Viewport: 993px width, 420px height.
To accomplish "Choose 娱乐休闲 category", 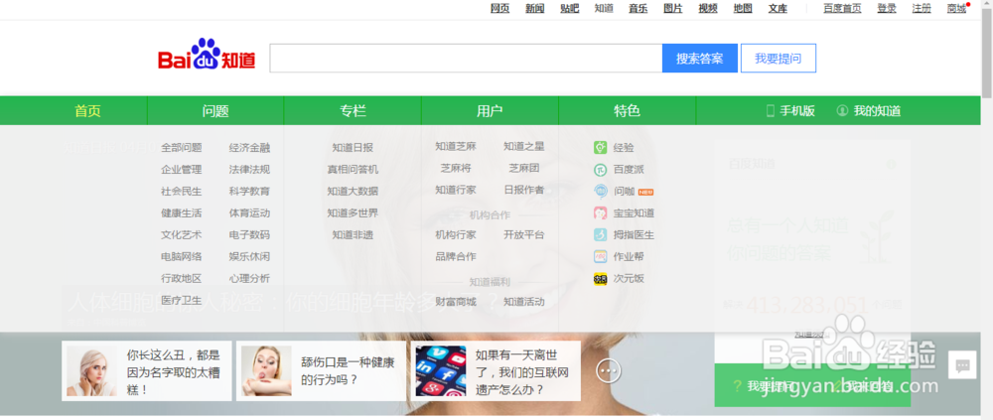I will tap(249, 256).
